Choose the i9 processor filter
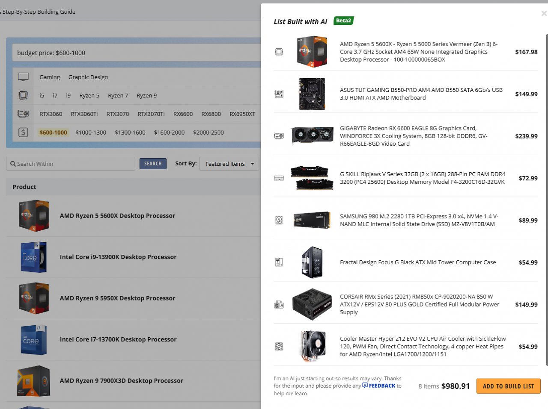This screenshot has width=548, height=409. tap(68, 95)
